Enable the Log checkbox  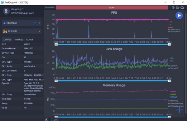tap(52, 119)
